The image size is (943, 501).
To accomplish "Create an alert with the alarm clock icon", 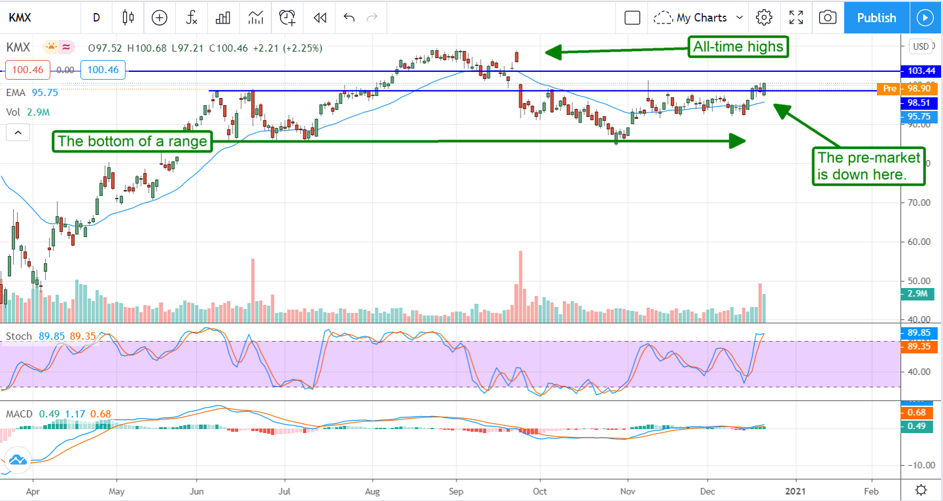I will [x=287, y=18].
